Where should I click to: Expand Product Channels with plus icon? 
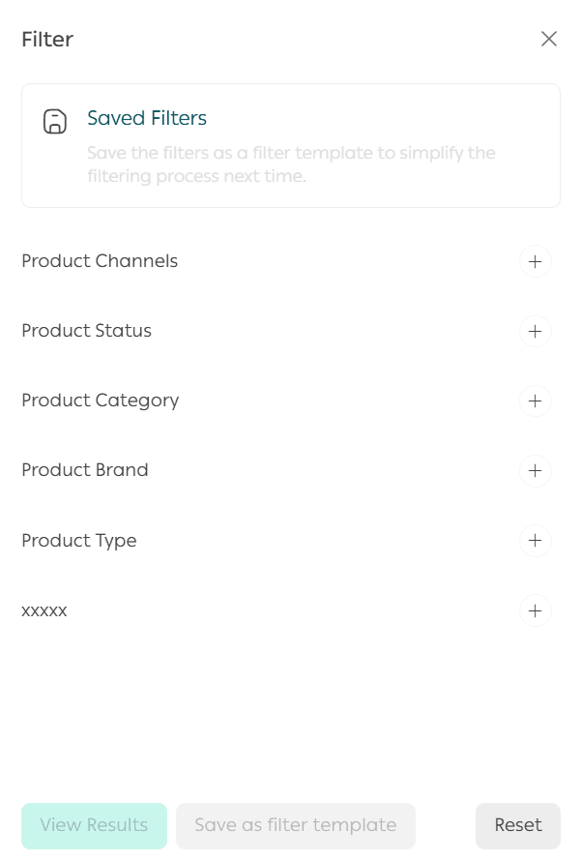pyautogui.click(x=535, y=261)
